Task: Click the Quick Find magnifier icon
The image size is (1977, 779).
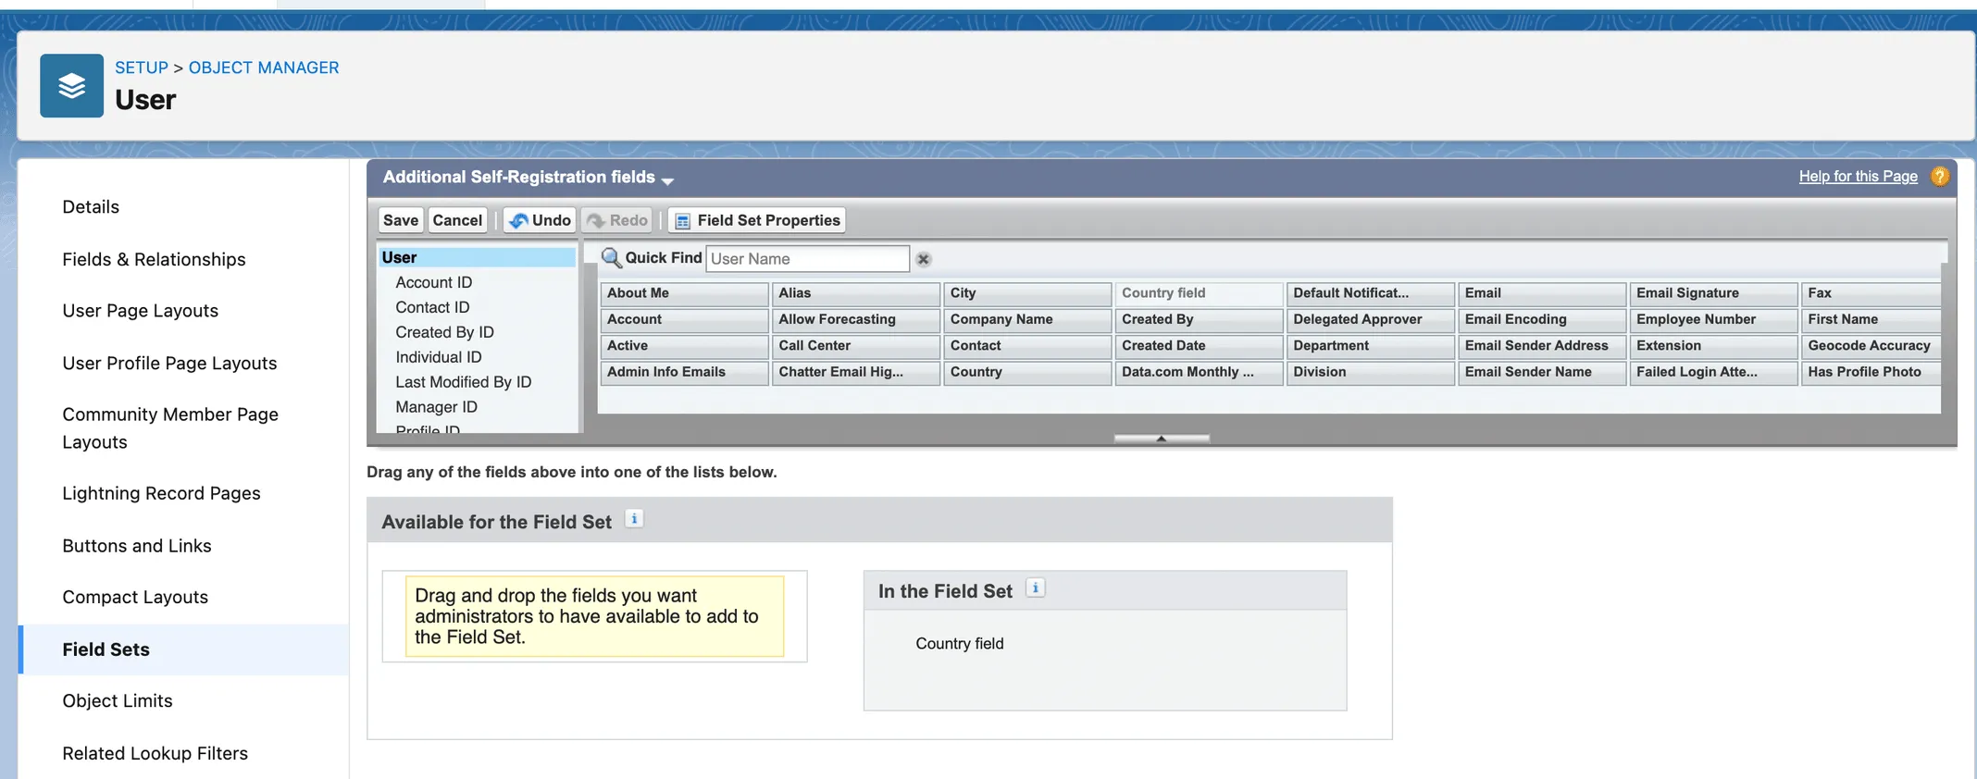Action: click(611, 258)
